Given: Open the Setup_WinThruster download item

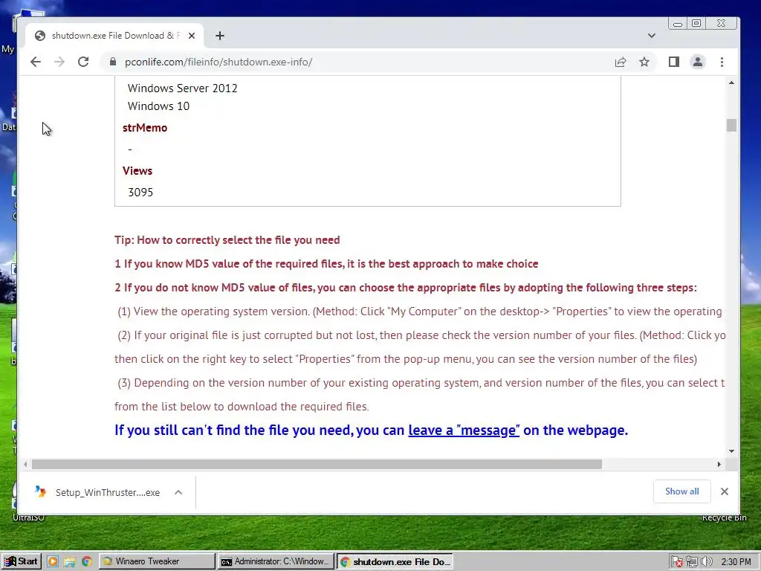Looking at the screenshot, I should coord(100,492).
